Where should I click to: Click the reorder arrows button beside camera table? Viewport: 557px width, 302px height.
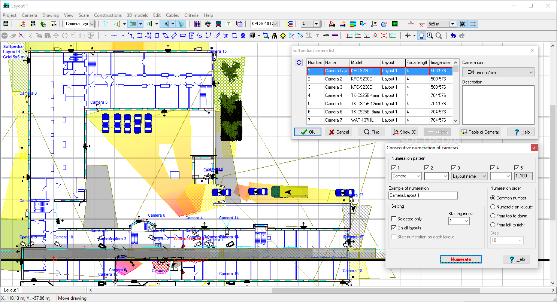[299, 63]
